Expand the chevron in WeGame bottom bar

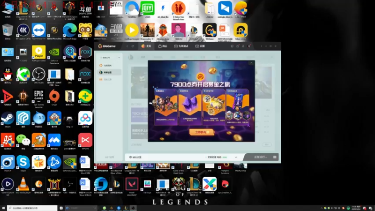click(x=236, y=157)
